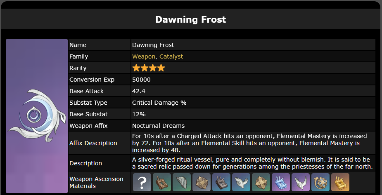Click the four-star rarity icons
The image size is (382, 195).
[x=149, y=68]
